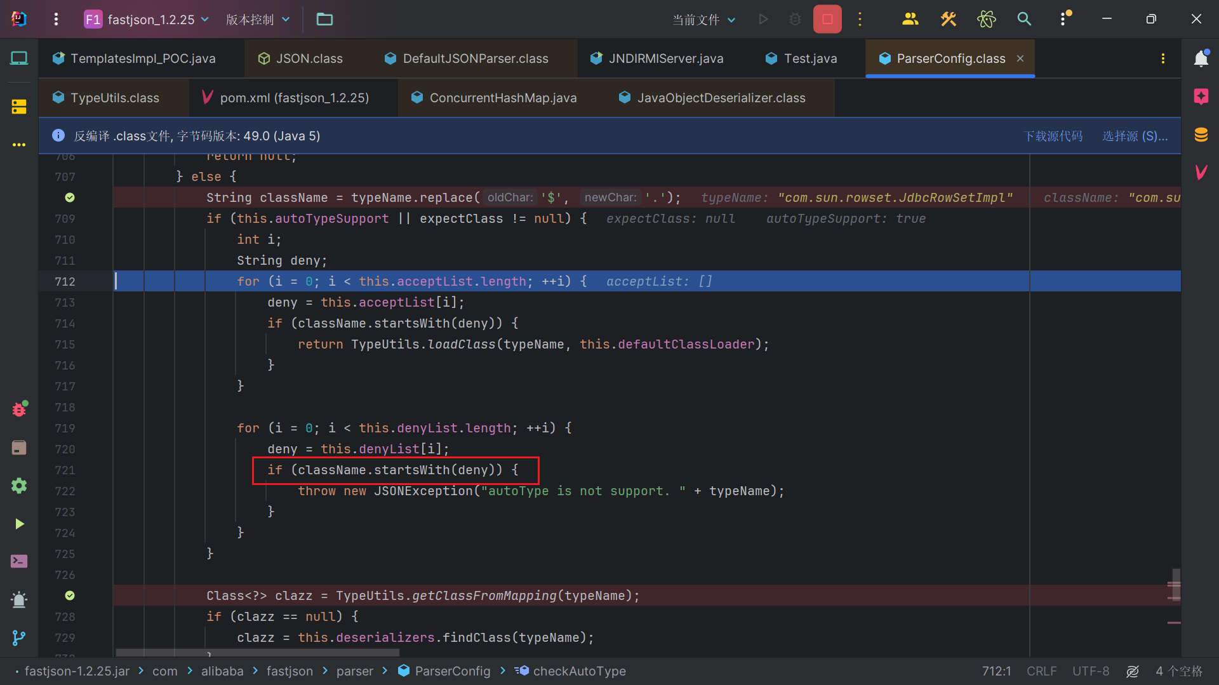Close the ParserConfig.class tab
1219x685 pixels.
pos(1020,58)
